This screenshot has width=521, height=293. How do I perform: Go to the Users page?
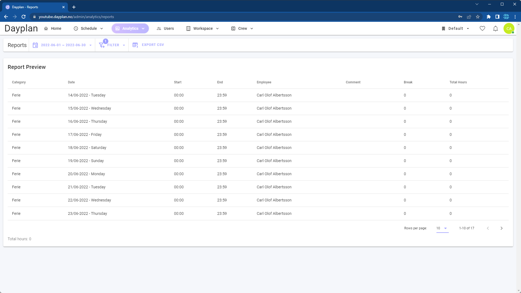(165, 28)
